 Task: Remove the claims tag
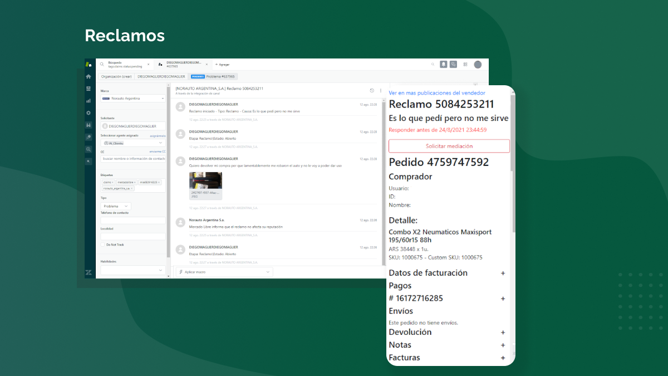[112, 182]
